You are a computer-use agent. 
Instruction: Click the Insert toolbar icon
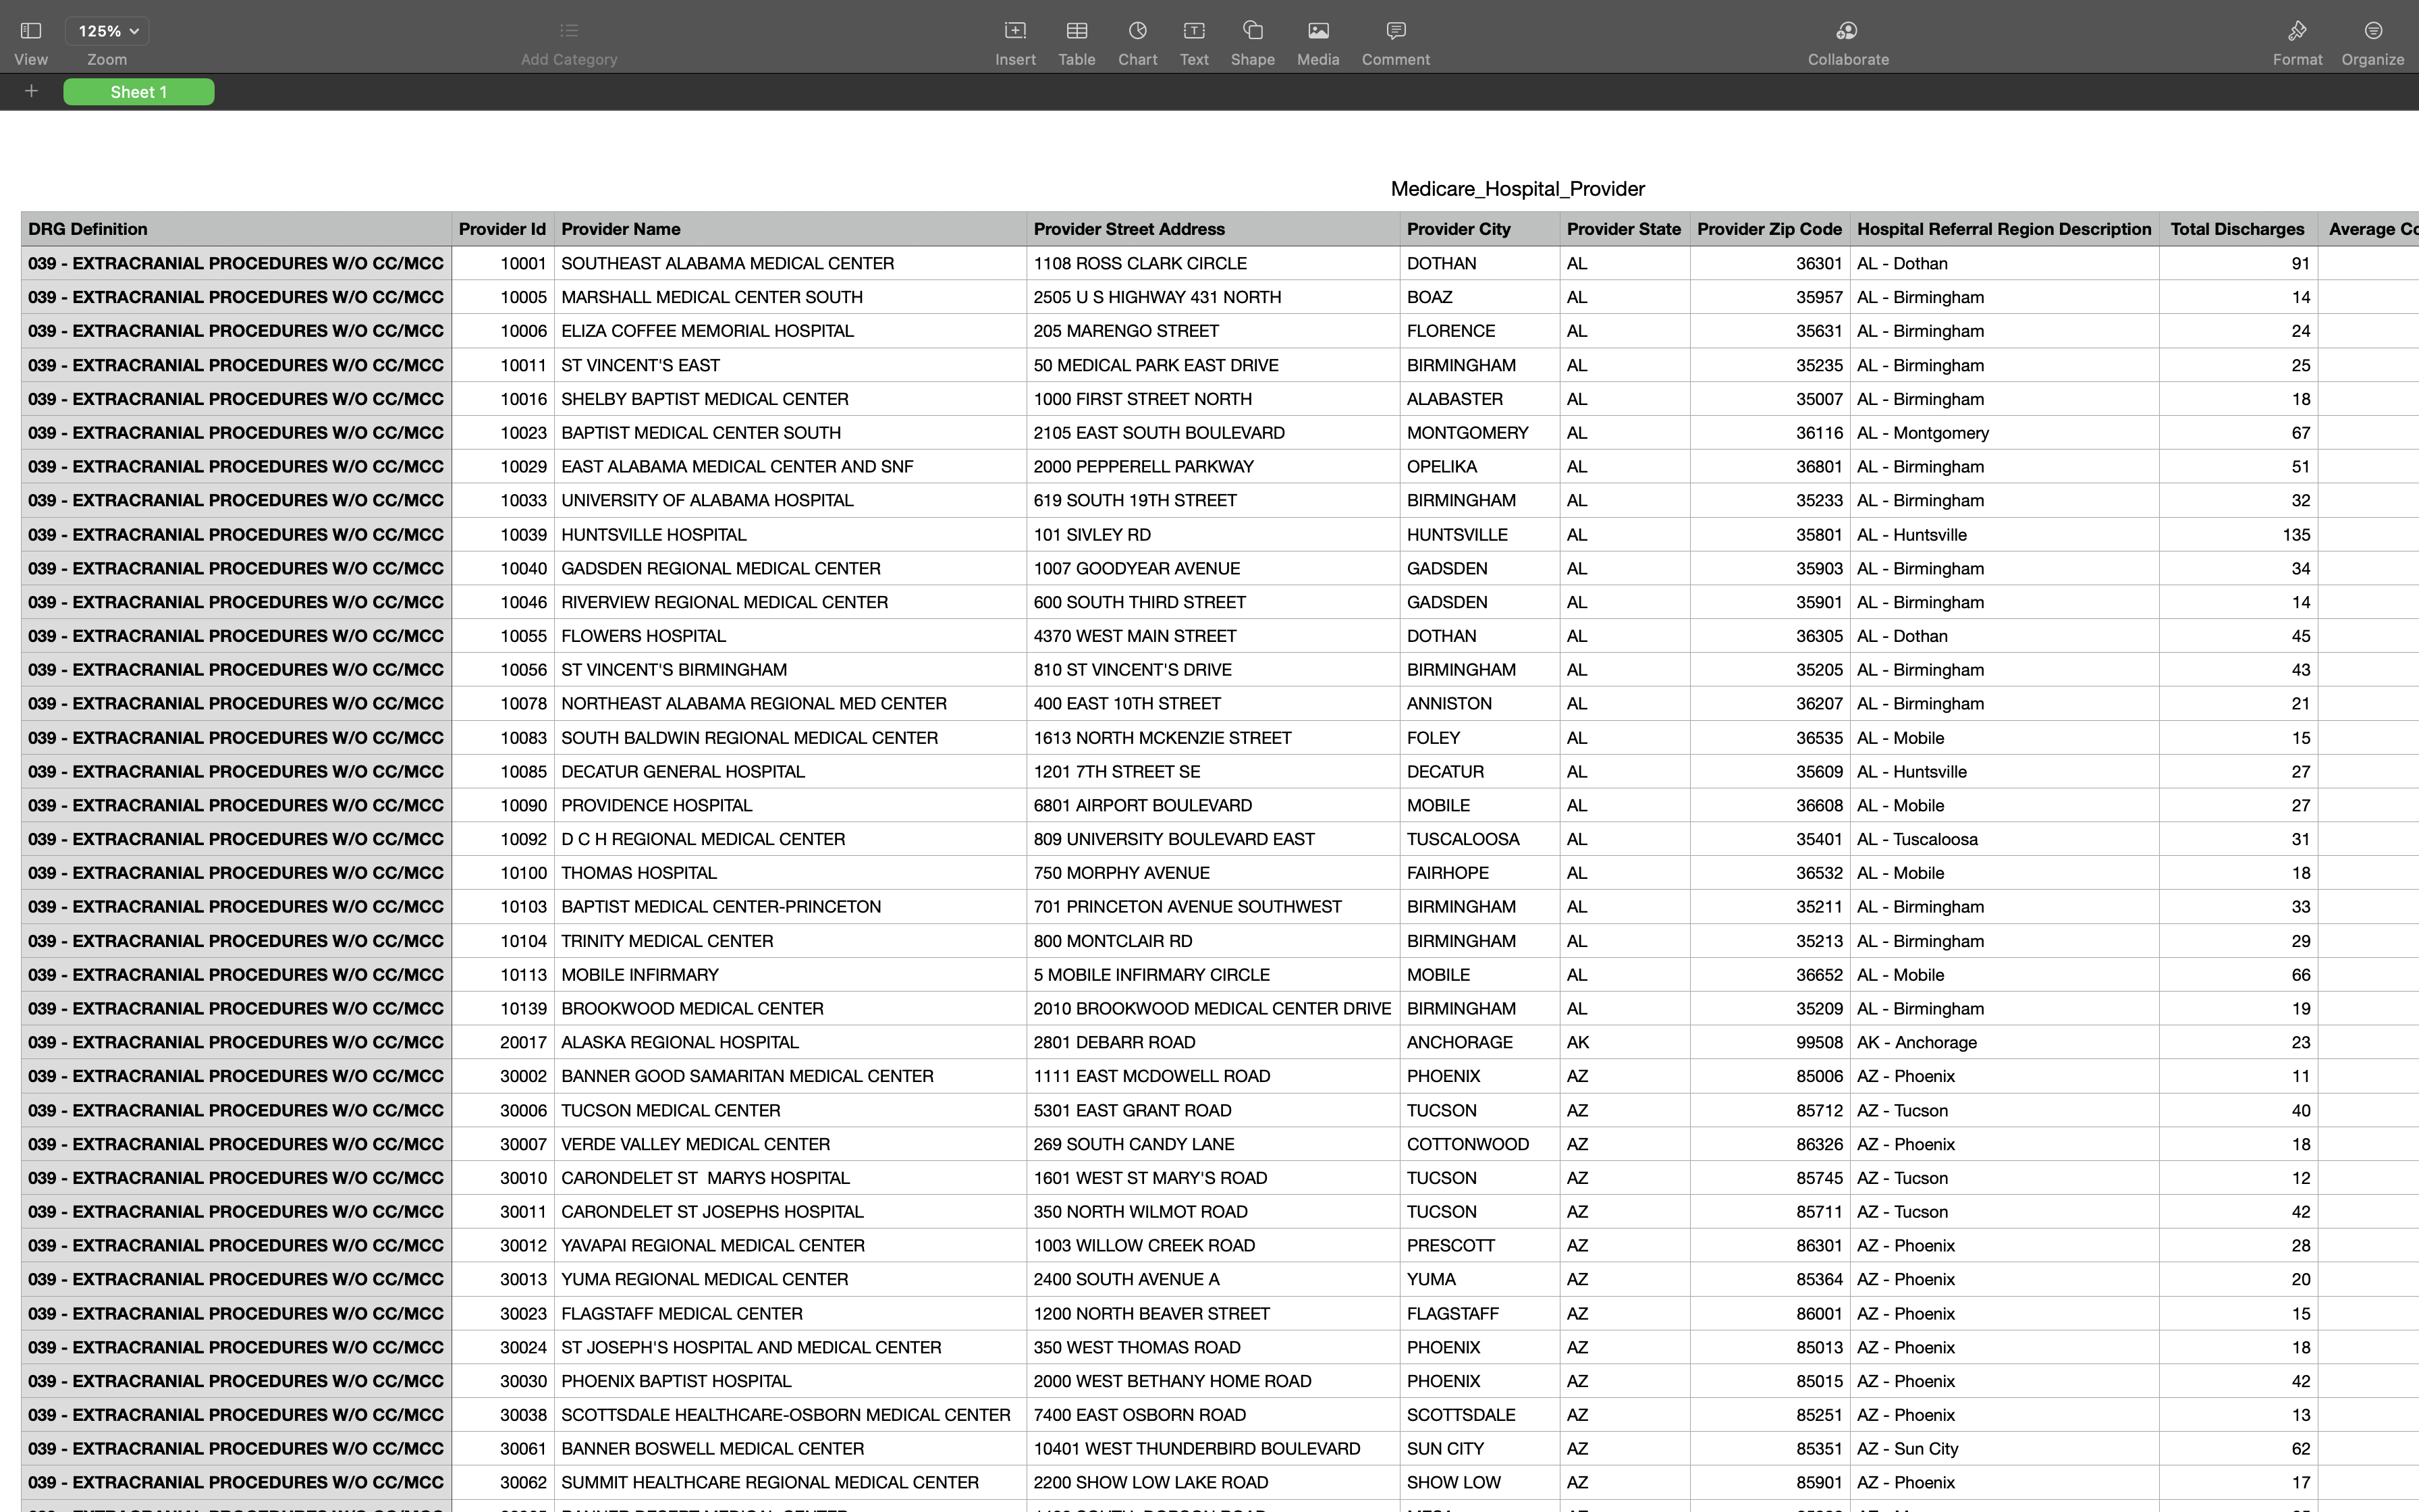coord(1014,31)
